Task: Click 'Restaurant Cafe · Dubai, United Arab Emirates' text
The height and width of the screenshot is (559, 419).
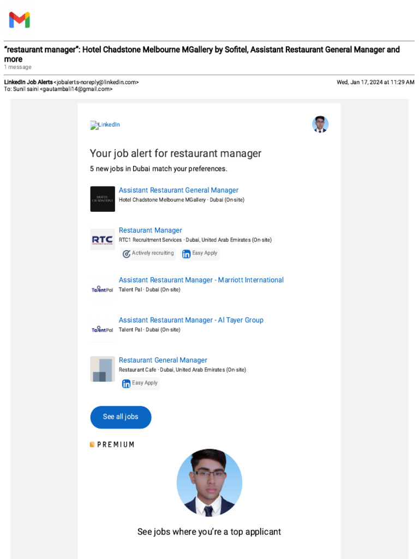Action: 182,370
